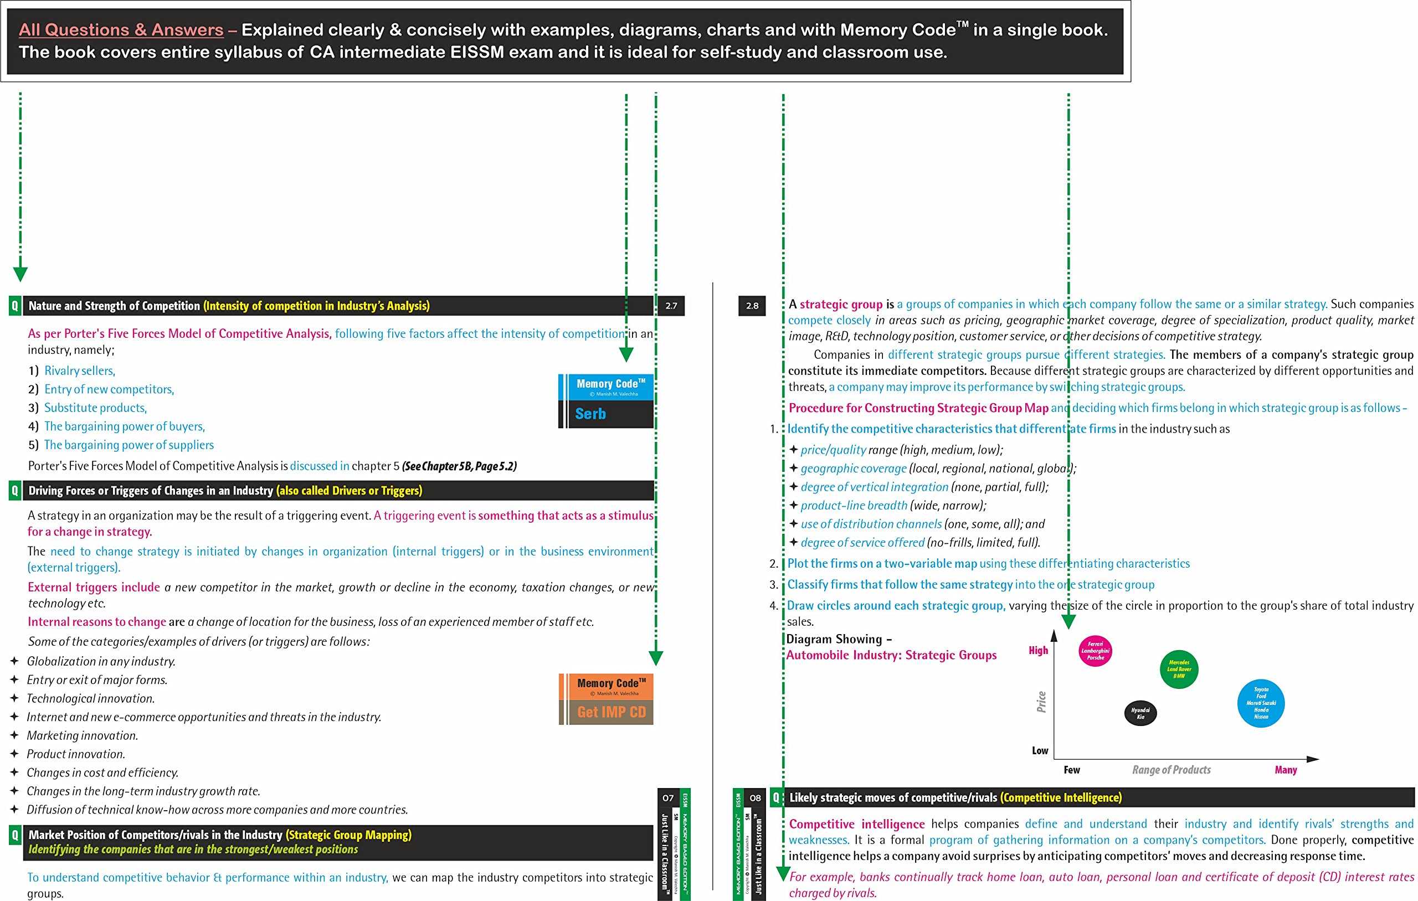Click page number badge 2.7
This screenshot has height=901, width=1418.
point(671,306)
